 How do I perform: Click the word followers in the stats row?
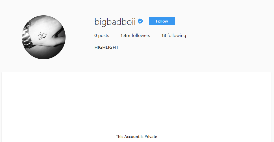tap(141, 36)
